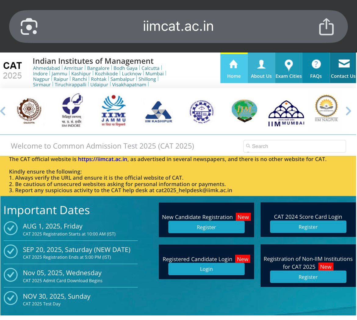Screen dimensions: 357x320
Task: Click the Important Dates heading
Action: 47,210
